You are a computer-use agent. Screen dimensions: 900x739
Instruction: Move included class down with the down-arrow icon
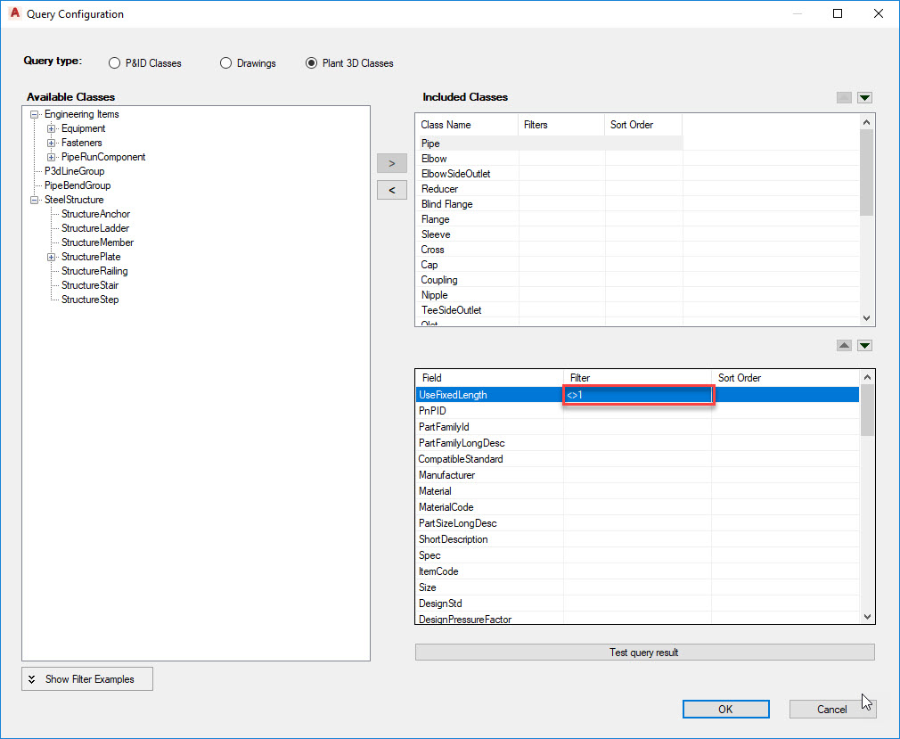click(x=864, y=97)
